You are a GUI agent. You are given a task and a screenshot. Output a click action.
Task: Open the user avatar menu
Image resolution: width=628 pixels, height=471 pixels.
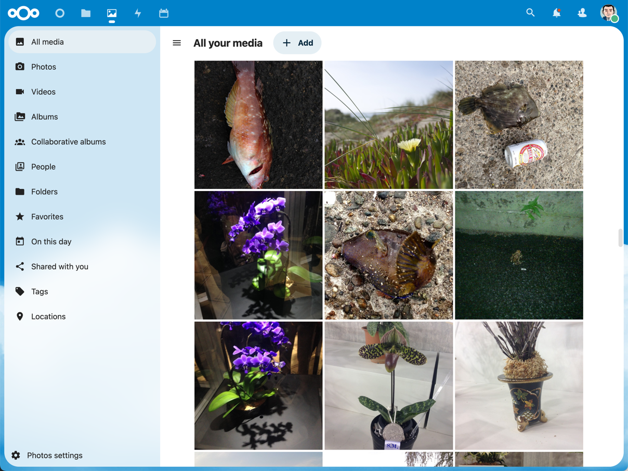(608, 13)
